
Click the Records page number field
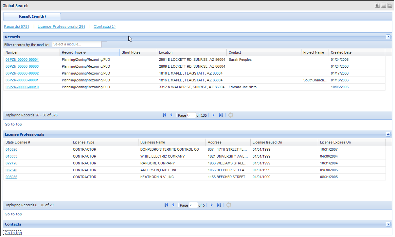pos(191,115)
